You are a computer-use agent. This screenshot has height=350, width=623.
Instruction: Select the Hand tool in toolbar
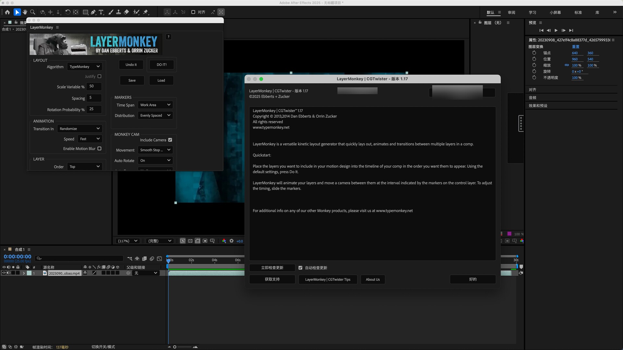25,12
